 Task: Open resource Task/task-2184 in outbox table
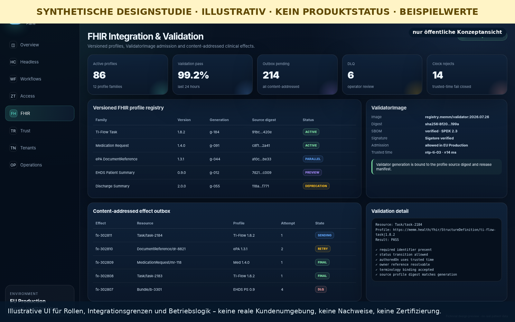click(150, 236)
